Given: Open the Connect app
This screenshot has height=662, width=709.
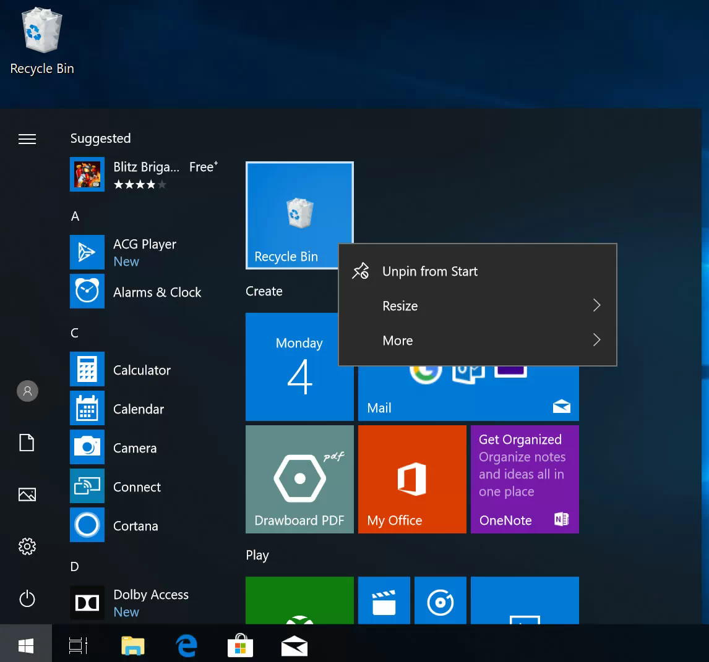Looking at the screenshot, I should coord(137,487).
